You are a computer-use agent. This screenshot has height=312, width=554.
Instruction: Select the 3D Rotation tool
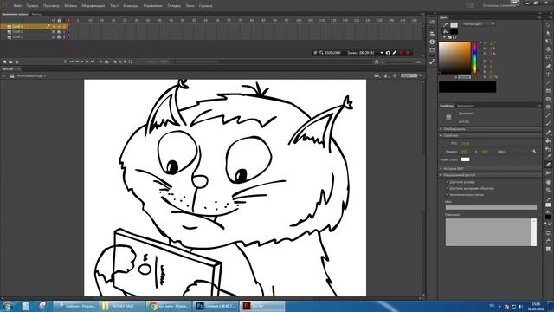[548, 49]
